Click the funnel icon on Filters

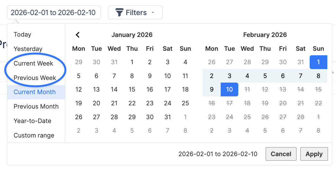tap(119, 13)
